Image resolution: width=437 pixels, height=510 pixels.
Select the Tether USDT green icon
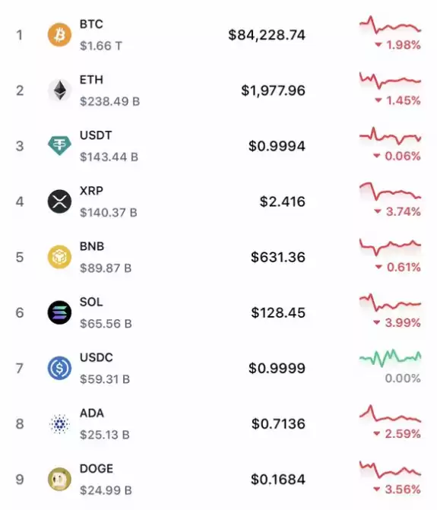point(59,145)
